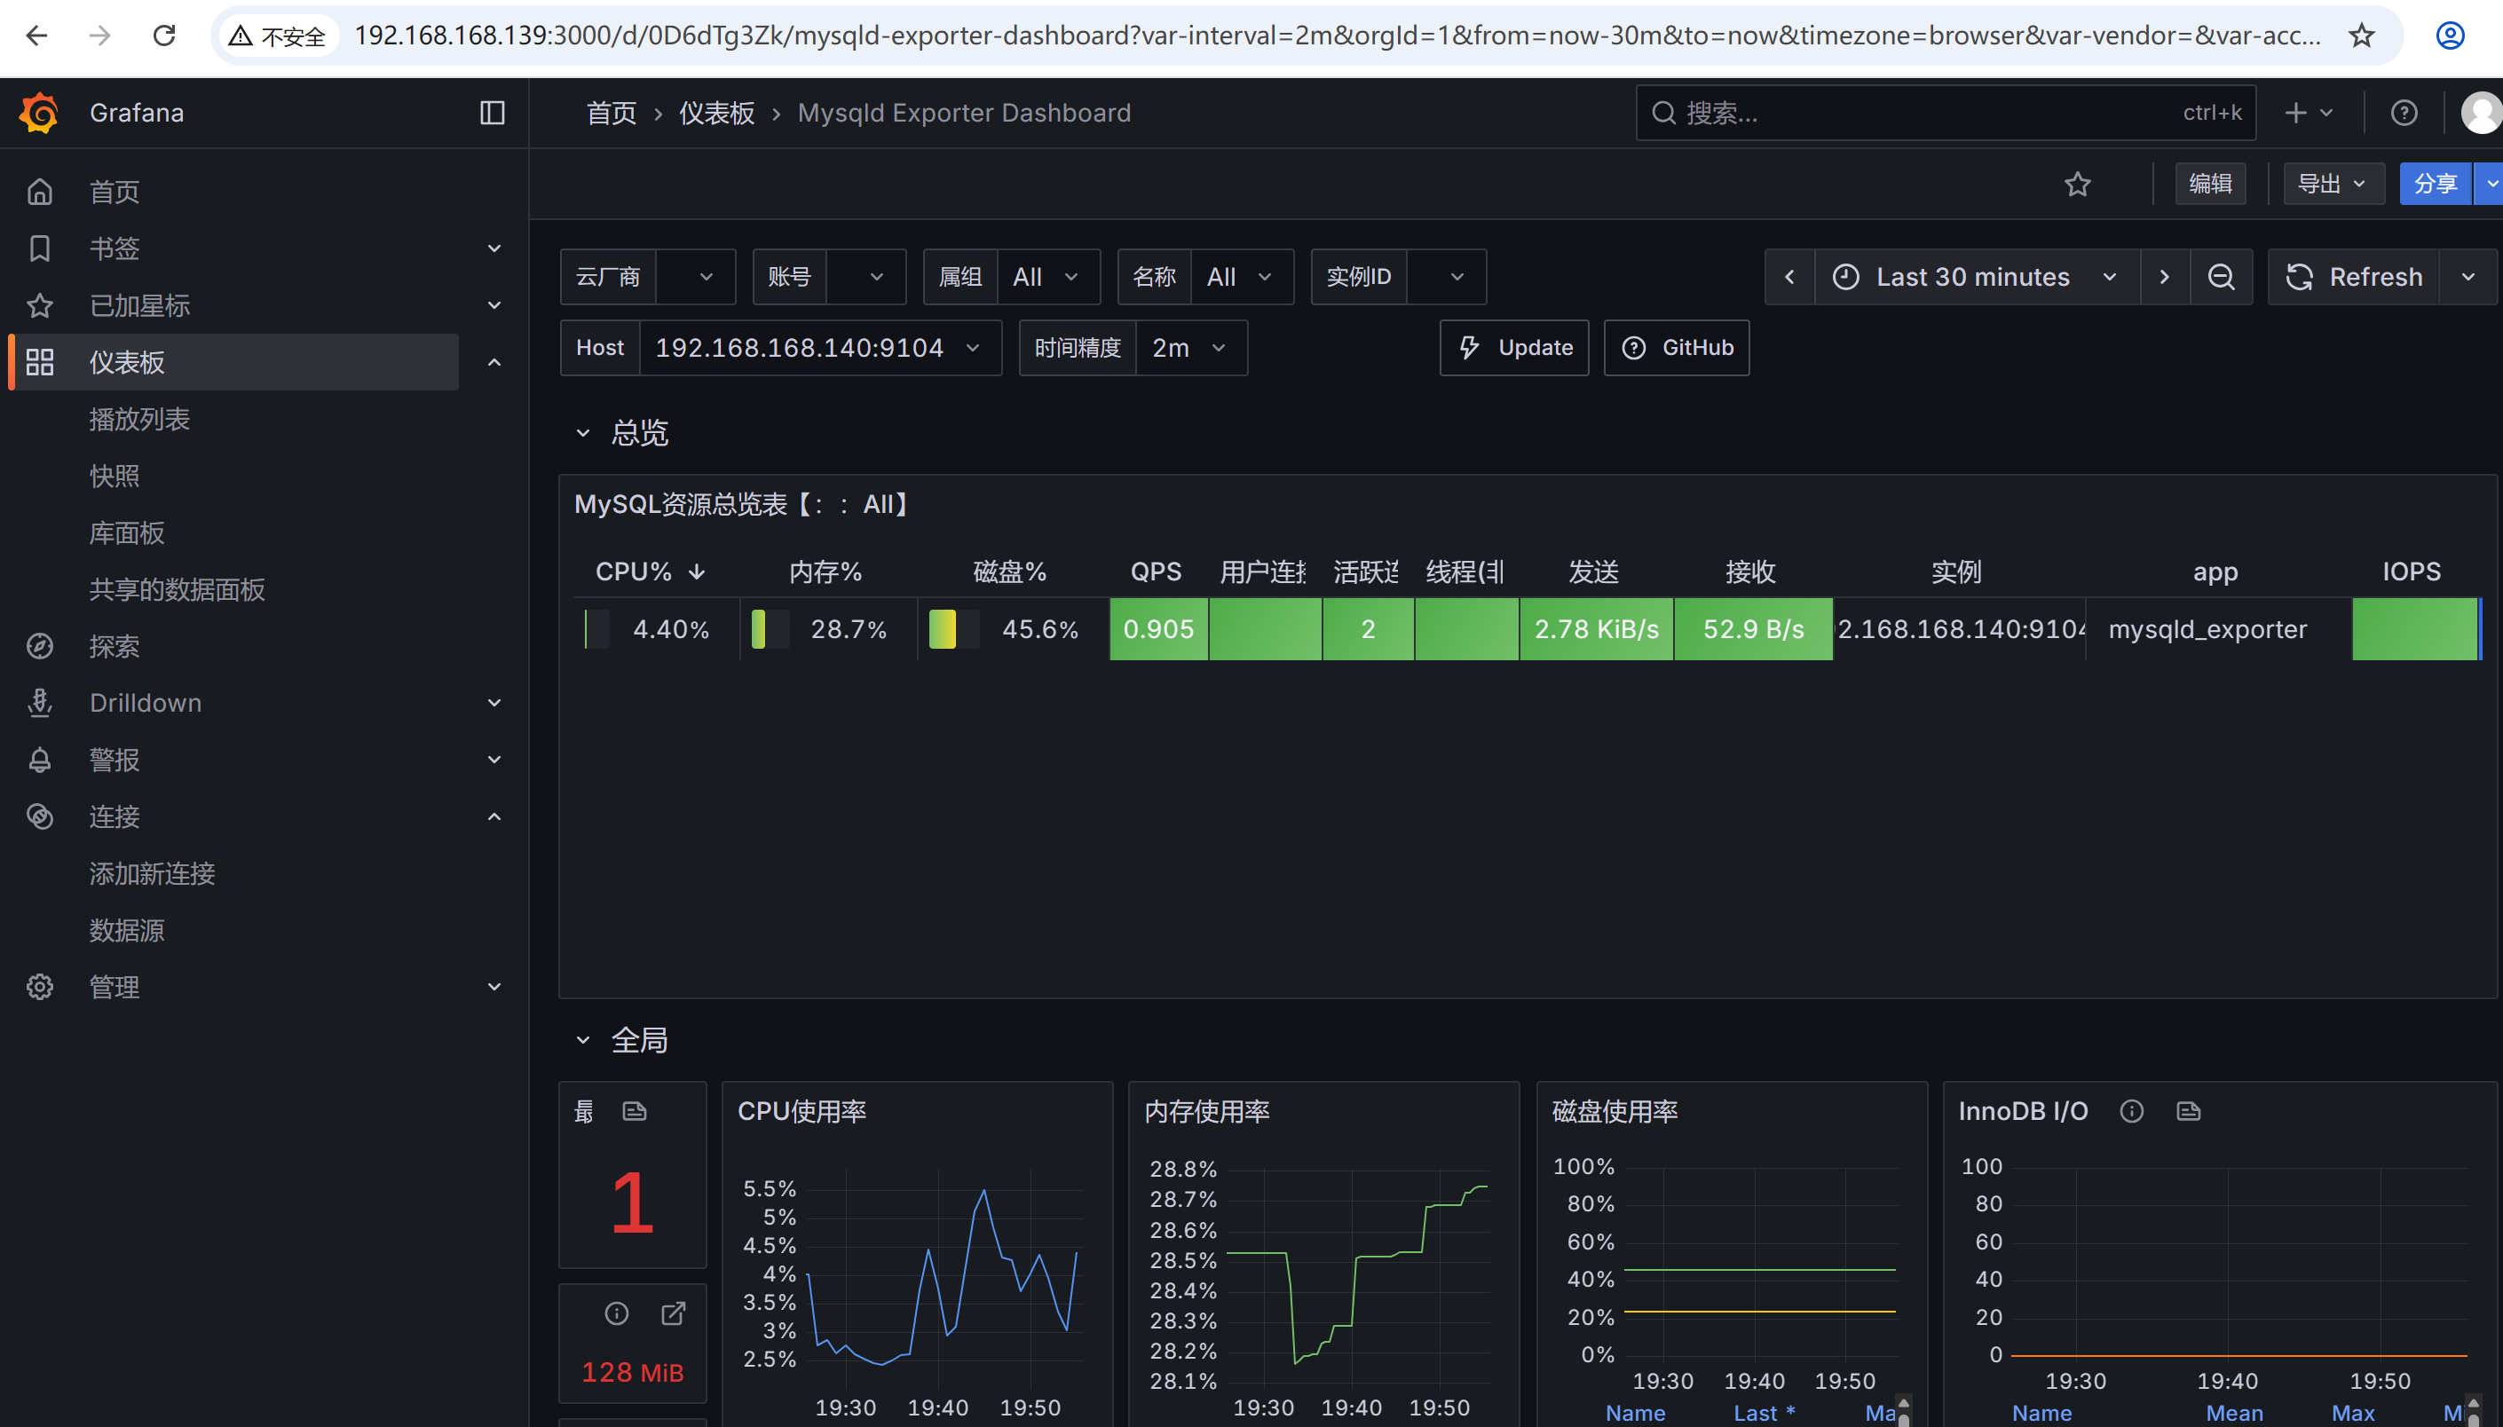Viewport: 2503px width, 1427px height.
Task: Open the external link icon above 128 MiB
Action: click(674, 1313)
